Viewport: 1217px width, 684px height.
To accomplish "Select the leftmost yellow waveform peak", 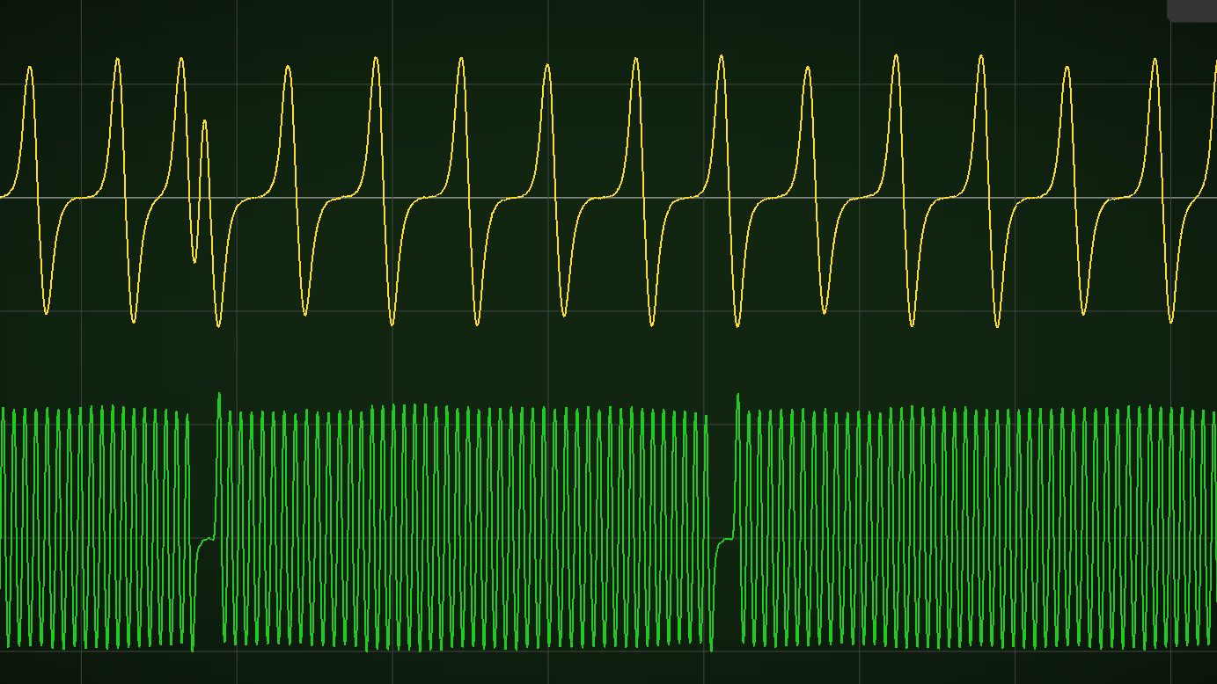I will pos(30,69).
